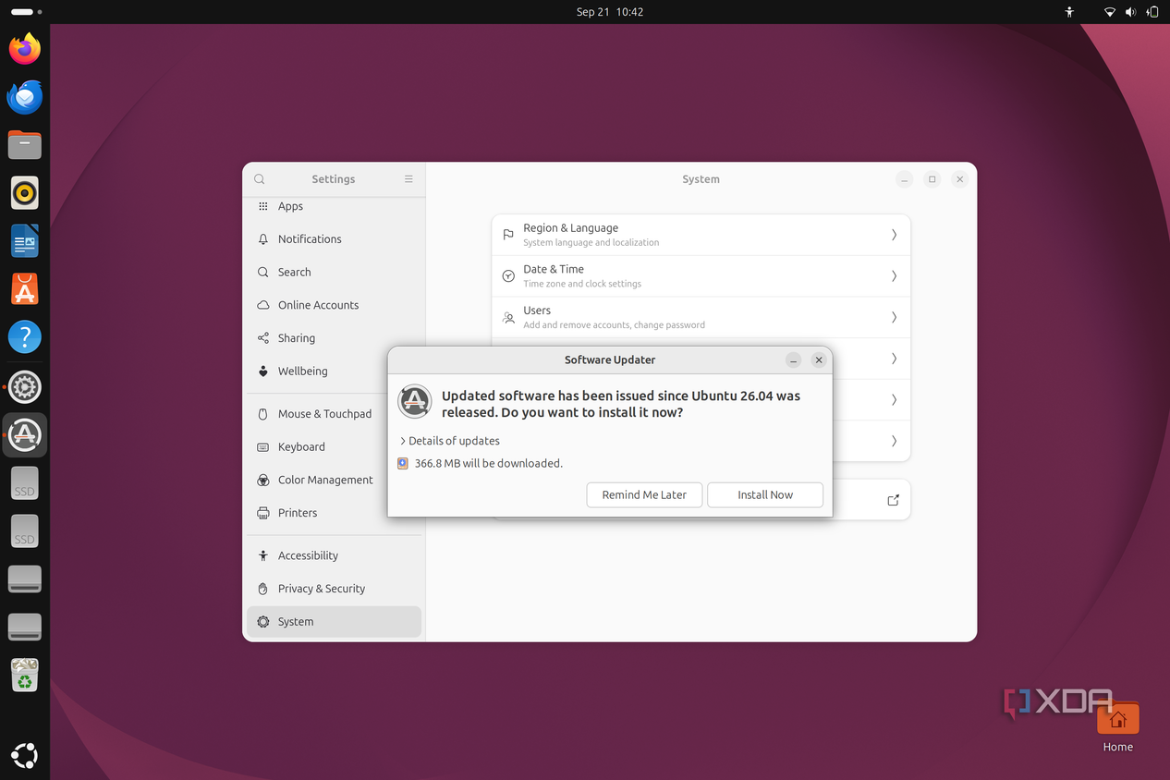Minimize the Software Updater dialog
1170x780 pixels.
(794, 360)
